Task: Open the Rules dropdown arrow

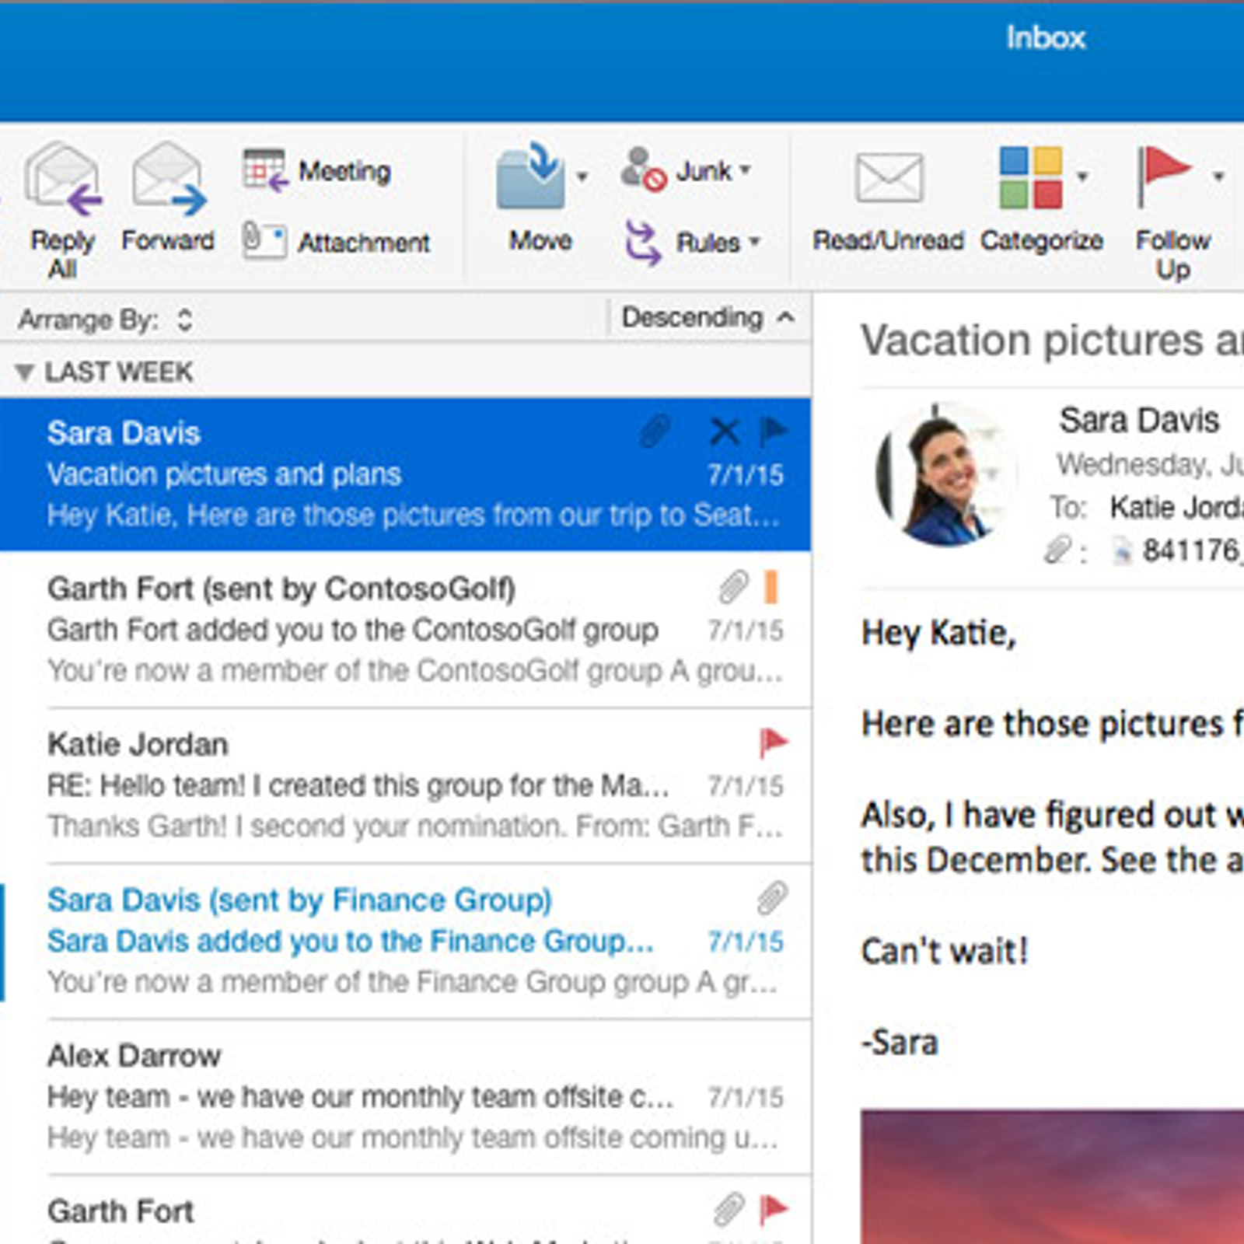Action: 753,241
